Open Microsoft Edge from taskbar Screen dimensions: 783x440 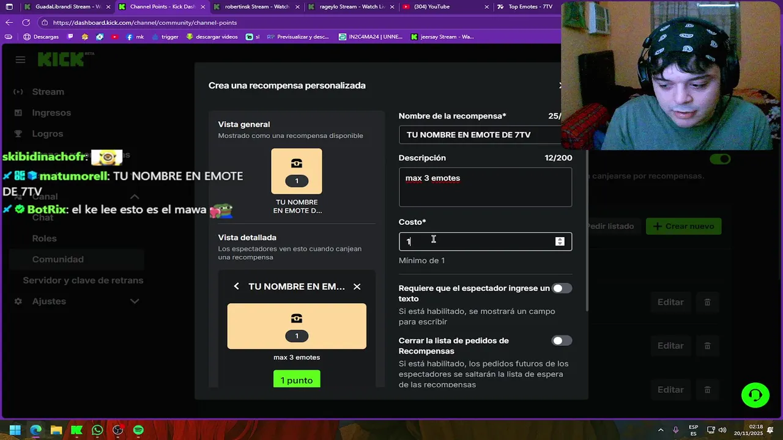(x=35, y=430)
